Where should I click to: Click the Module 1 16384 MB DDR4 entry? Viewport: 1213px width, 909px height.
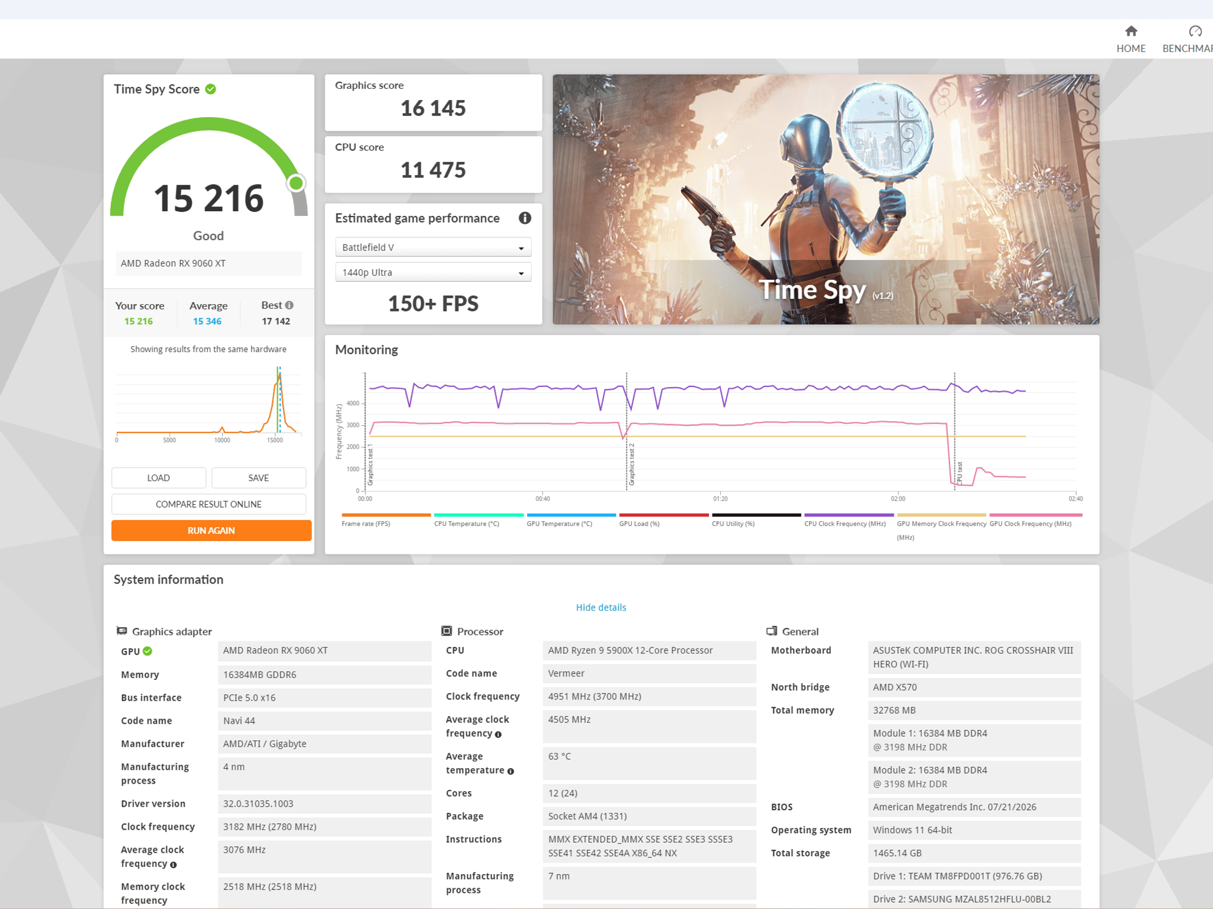coord(974,740)
